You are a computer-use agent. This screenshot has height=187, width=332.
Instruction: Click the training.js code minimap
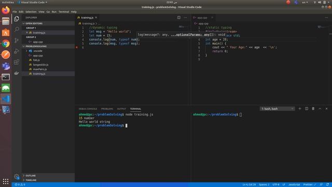coord(183,26)
